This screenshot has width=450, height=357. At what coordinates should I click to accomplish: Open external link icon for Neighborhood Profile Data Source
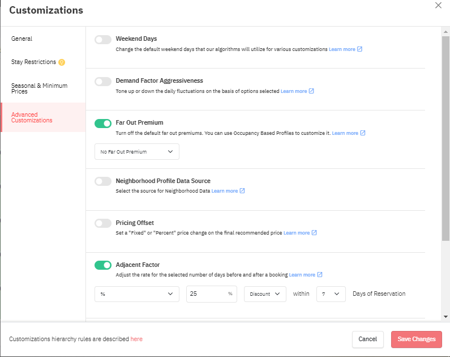(x=242, y=191)
